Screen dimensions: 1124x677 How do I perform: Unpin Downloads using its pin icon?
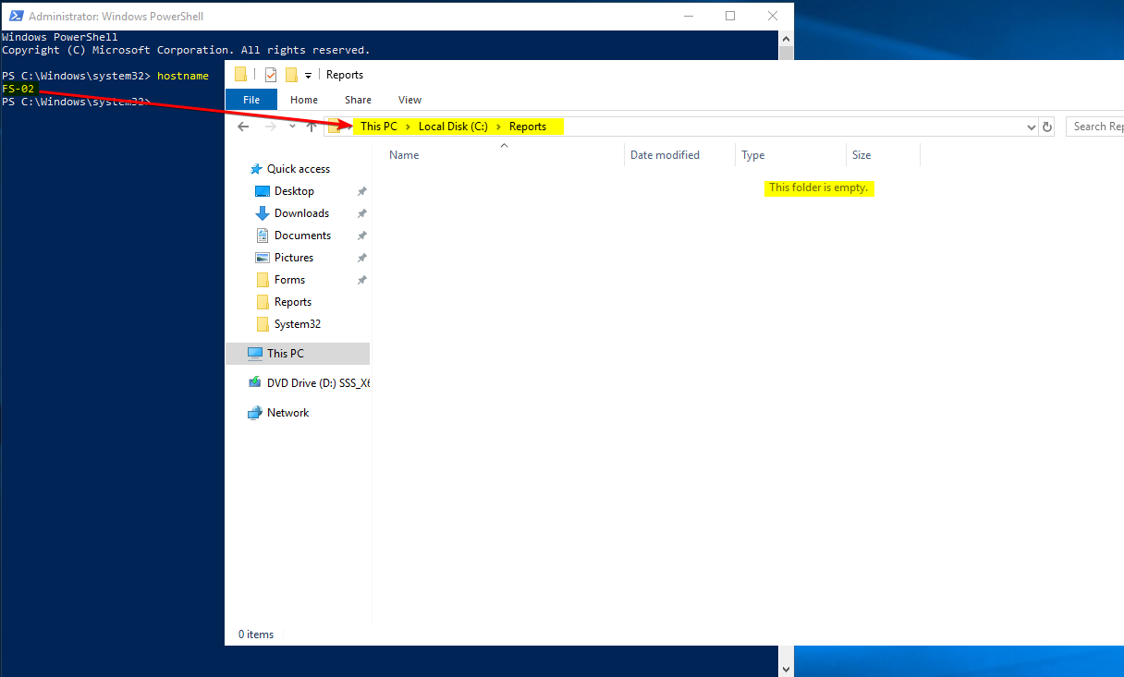tap(361, 213)
